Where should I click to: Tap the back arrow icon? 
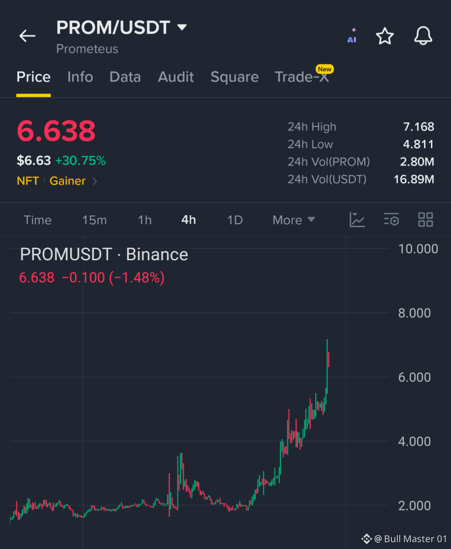point(27,36)
